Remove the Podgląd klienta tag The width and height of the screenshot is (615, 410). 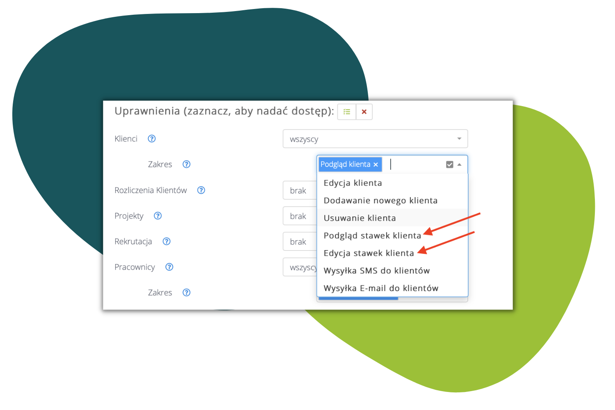pyautogui.click(x=376, y=164)
